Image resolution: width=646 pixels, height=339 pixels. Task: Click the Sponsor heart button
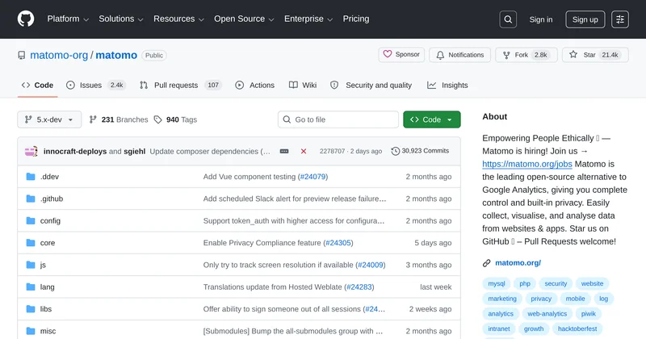point(401,55)
